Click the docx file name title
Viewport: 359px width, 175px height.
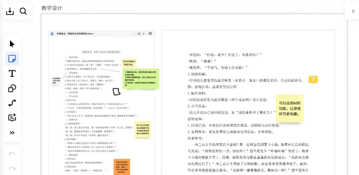[x=75, y=34]
